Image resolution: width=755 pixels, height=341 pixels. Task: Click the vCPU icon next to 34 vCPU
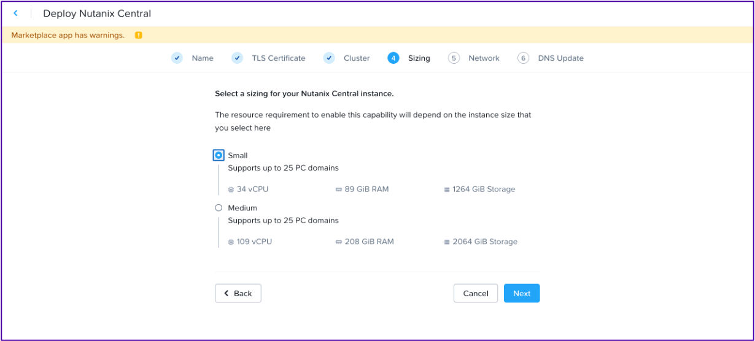[x=231, y=190]
